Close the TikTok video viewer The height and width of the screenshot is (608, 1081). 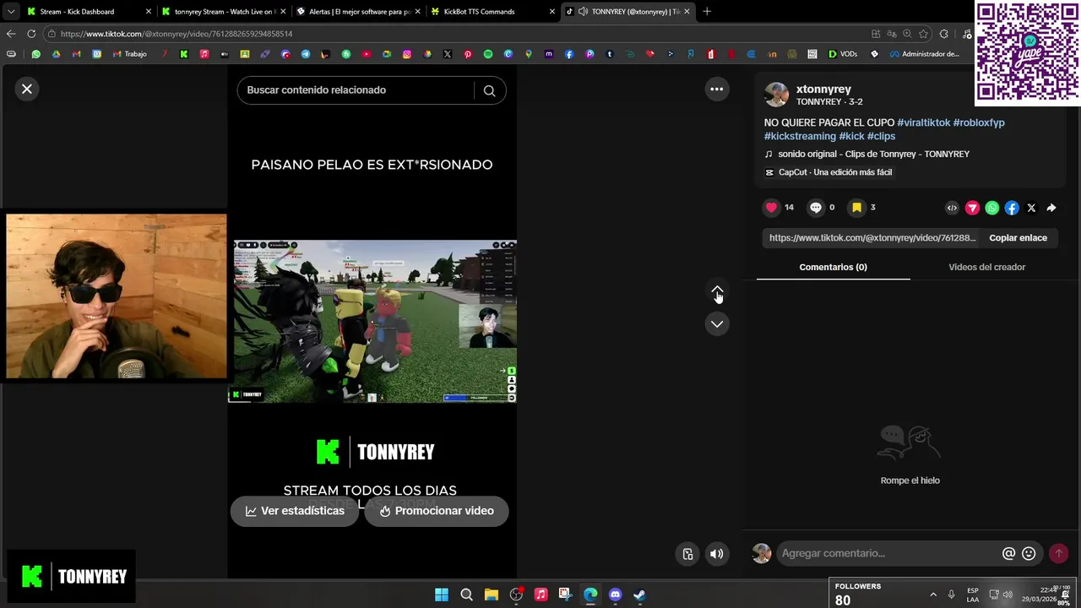[27, 89]
